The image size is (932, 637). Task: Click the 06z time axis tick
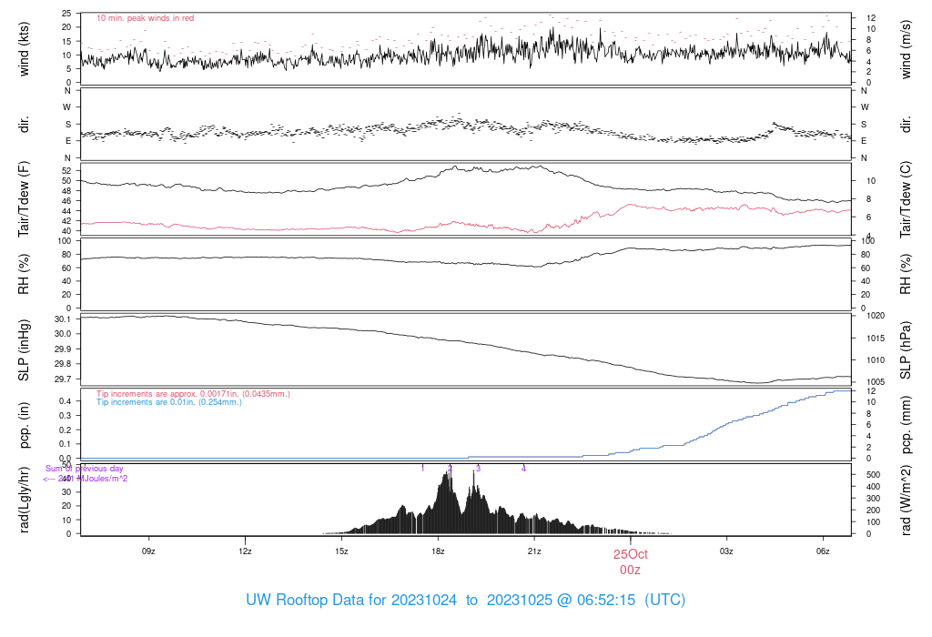pos(823,551)
